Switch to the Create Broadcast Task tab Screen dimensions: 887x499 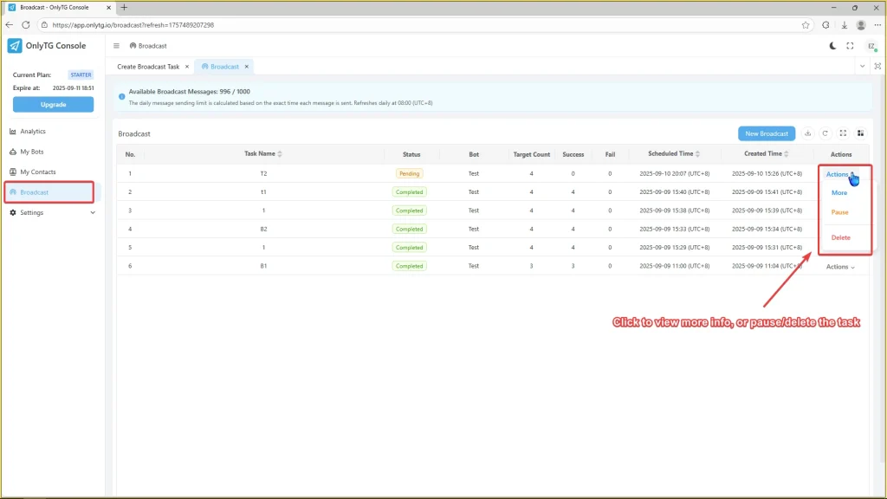click(148, 67)
